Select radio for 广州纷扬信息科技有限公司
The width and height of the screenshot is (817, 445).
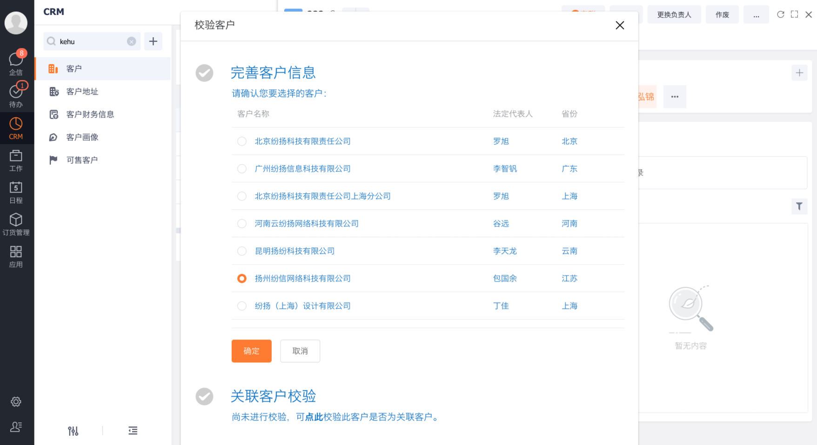tap(242, 169)
